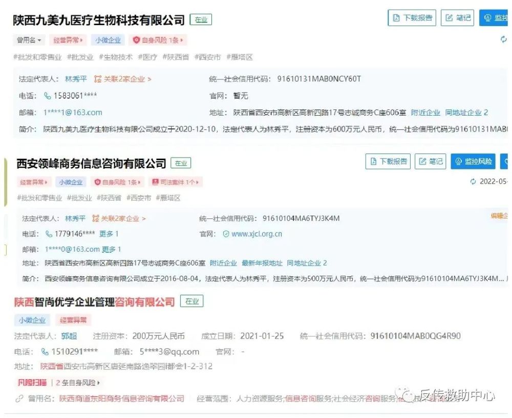
Task: Click the verified shield icon next to www.xjcl.org.cn
Action: tap(226, 234)
